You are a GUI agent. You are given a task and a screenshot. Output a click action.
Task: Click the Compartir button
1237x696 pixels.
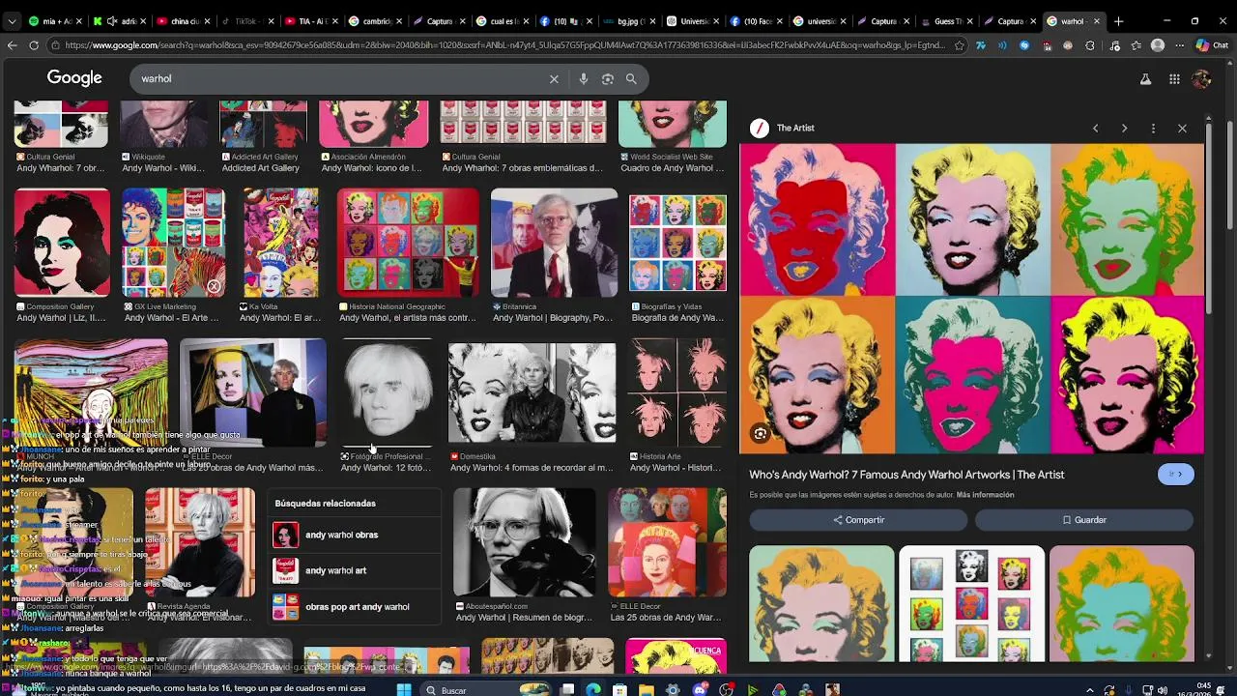[858, 520]
